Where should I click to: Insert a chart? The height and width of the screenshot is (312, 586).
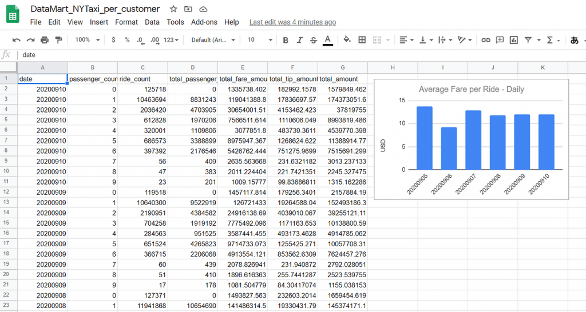pyautogui.click(x=514, y=40)
